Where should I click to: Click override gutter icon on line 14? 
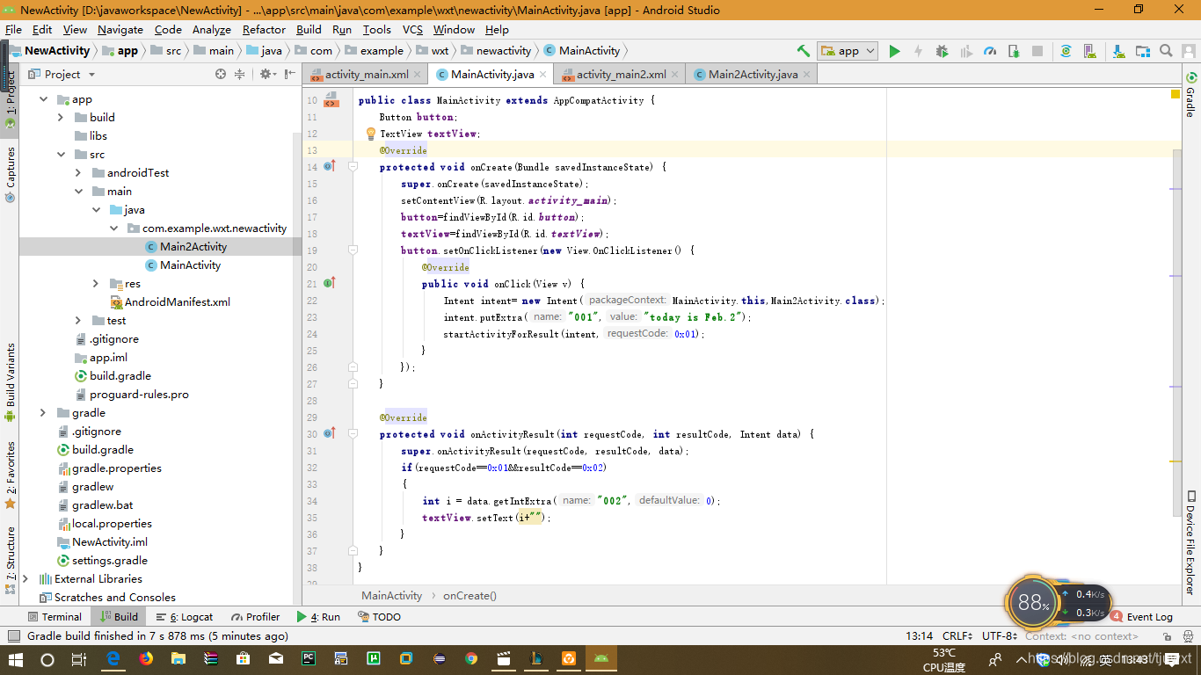(x=330, y=166)
